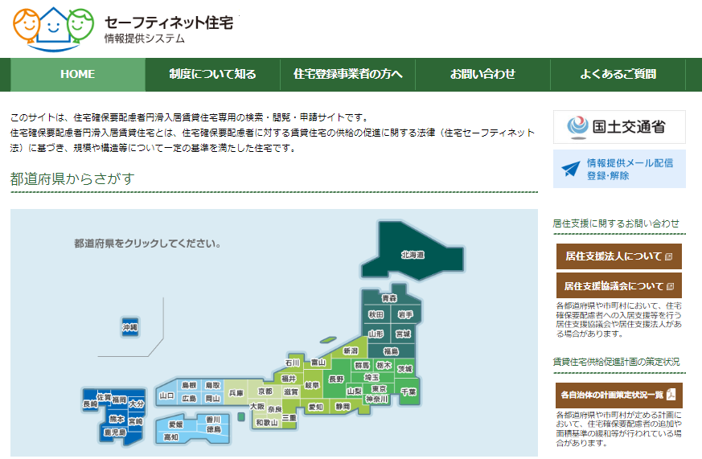The width and height of the screenshot is (702, 459).
Task: Select 鹿児島 on the map
Action: pyautogui.click(x=114, y=432)
